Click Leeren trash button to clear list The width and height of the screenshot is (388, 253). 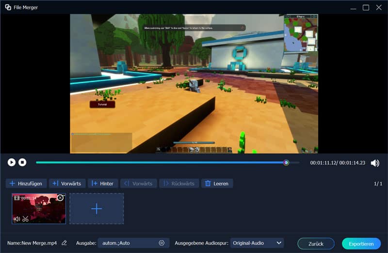217,183
